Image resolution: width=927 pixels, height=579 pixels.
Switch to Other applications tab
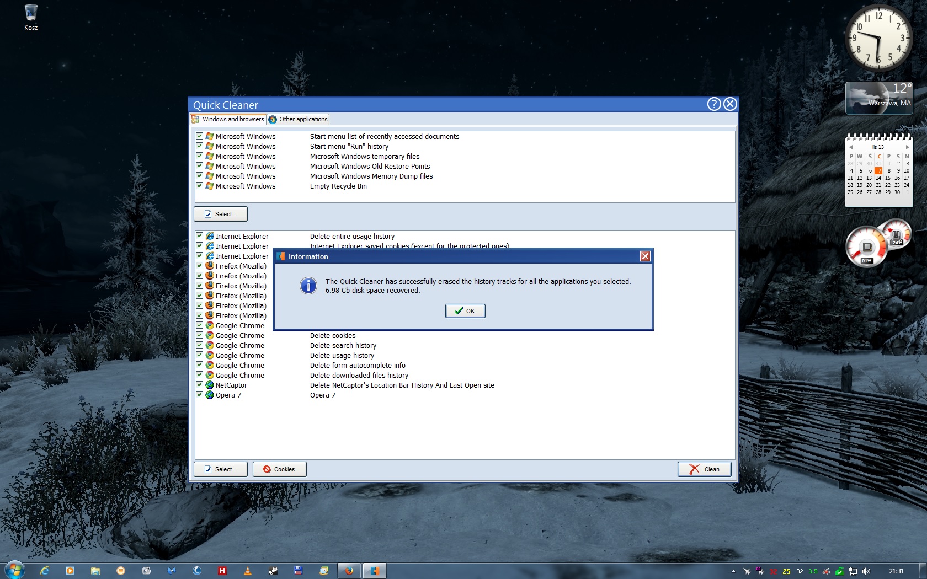tap(299, 119)
